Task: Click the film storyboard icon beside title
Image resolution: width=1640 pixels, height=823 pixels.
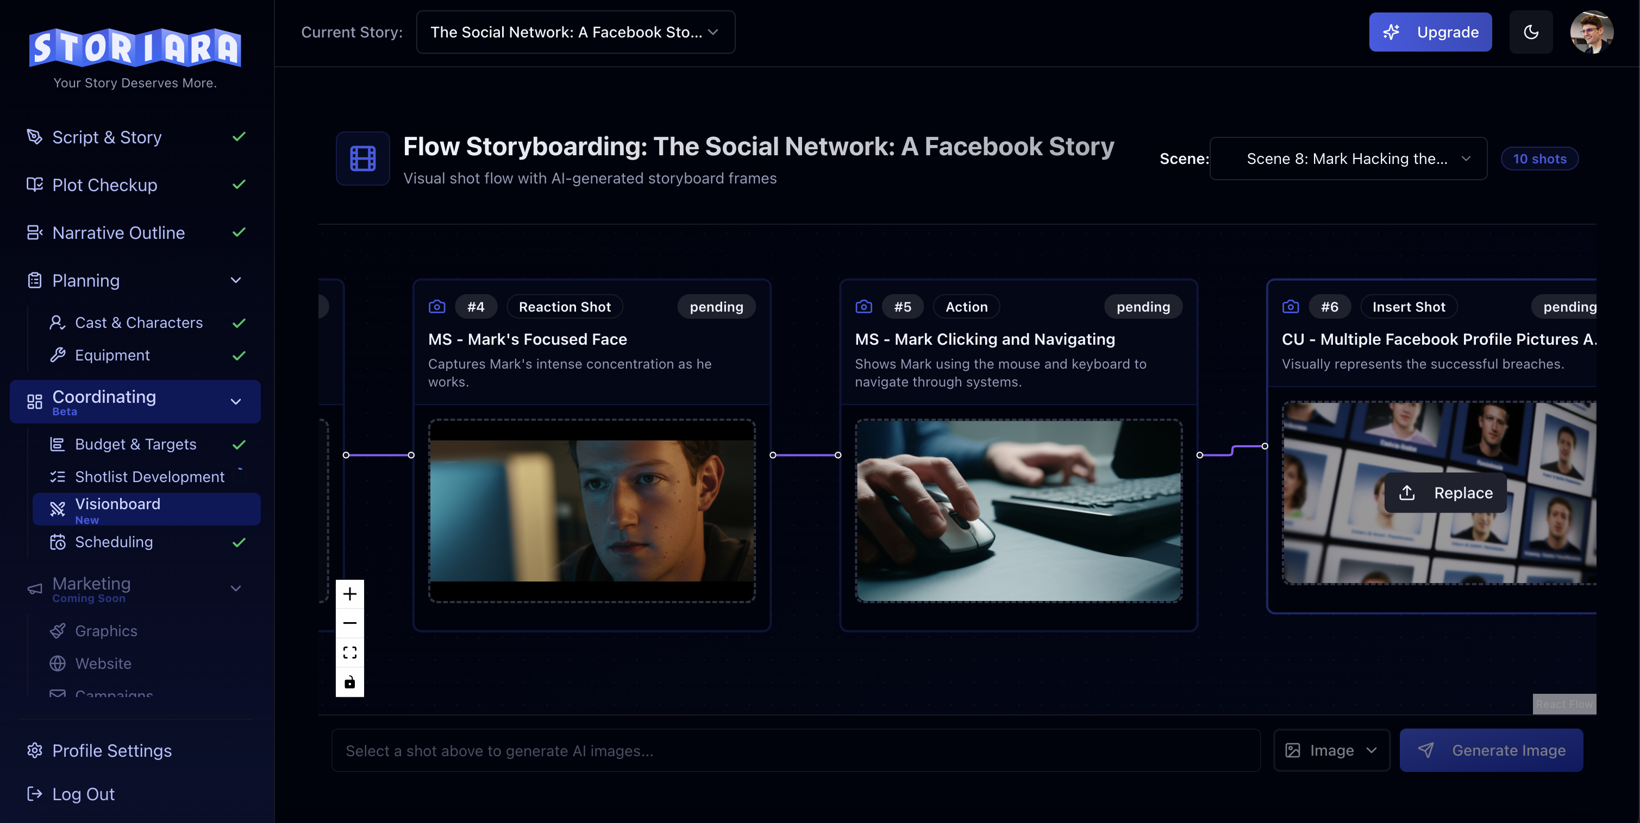Action: click(363, 159)
